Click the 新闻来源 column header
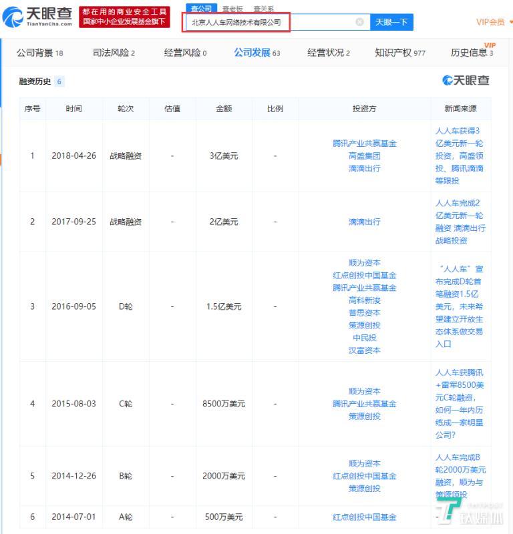Image resolution: width=513 pixels, height=534 pixels. (460, 109)
